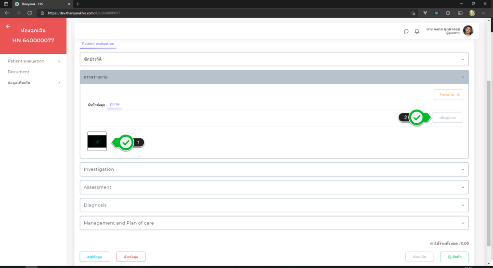
Task: Open the chat message icon in the header
Action: [406, 31]
